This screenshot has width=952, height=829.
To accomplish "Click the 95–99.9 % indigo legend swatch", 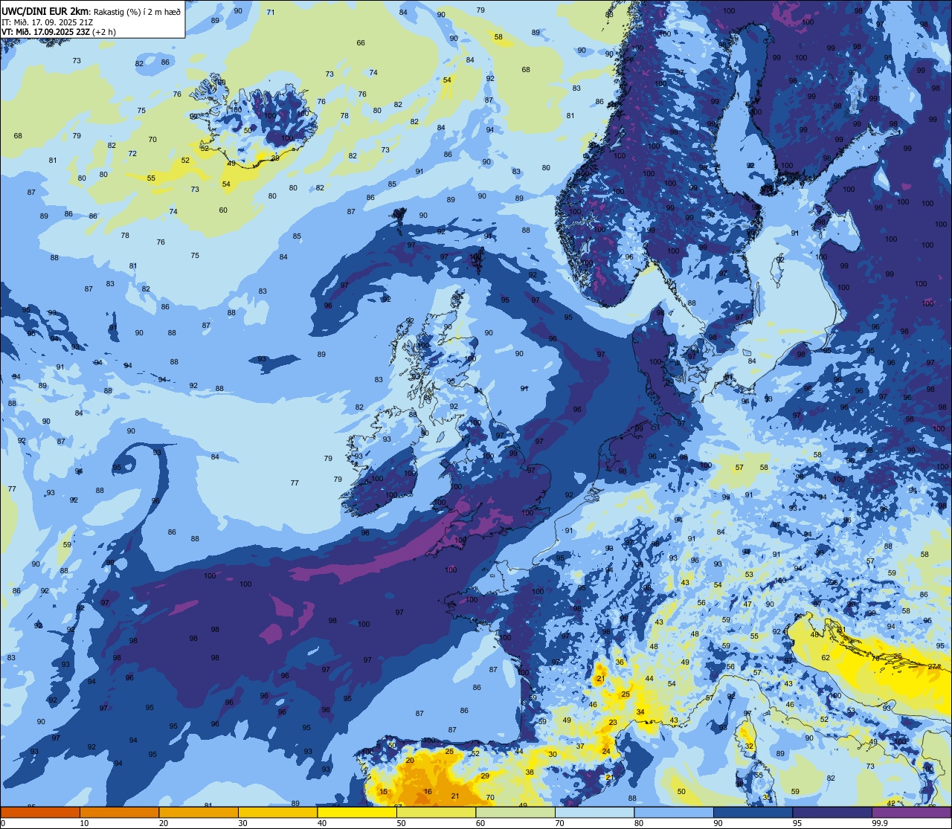I will click(832, 812).
